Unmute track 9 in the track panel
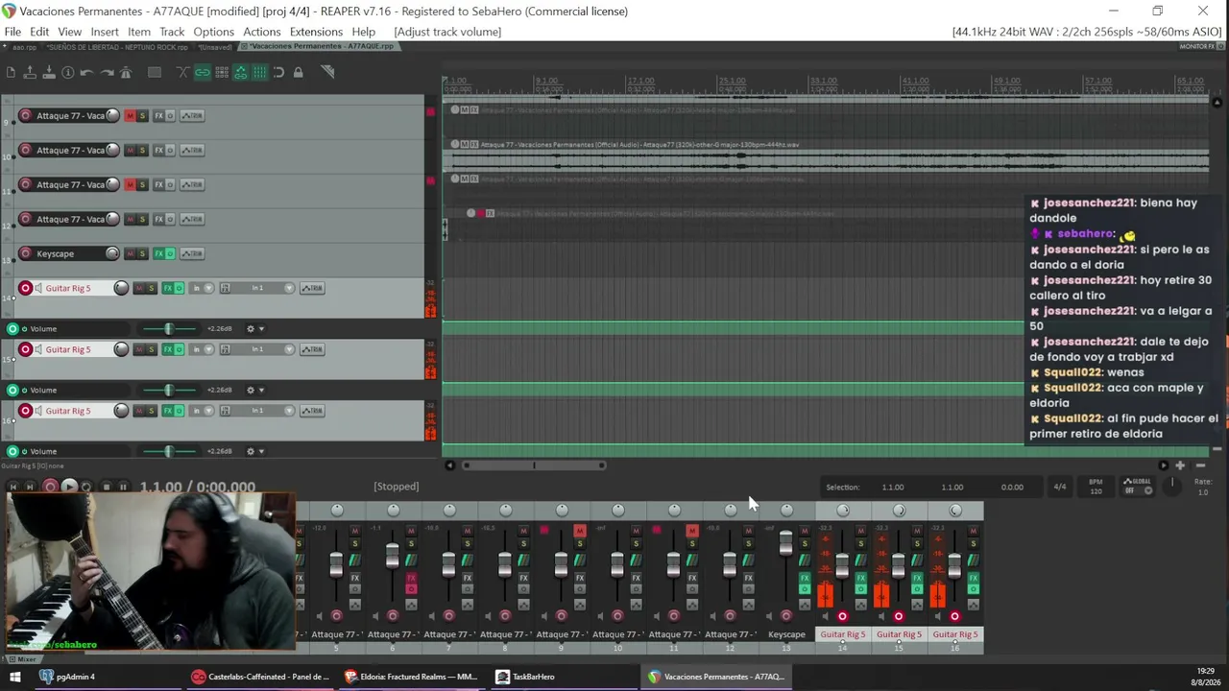Screen dimensions: 1229x691 (130, 115)
